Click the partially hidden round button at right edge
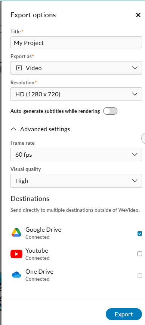Screen dimensions: 145x325 pos(144,139)
